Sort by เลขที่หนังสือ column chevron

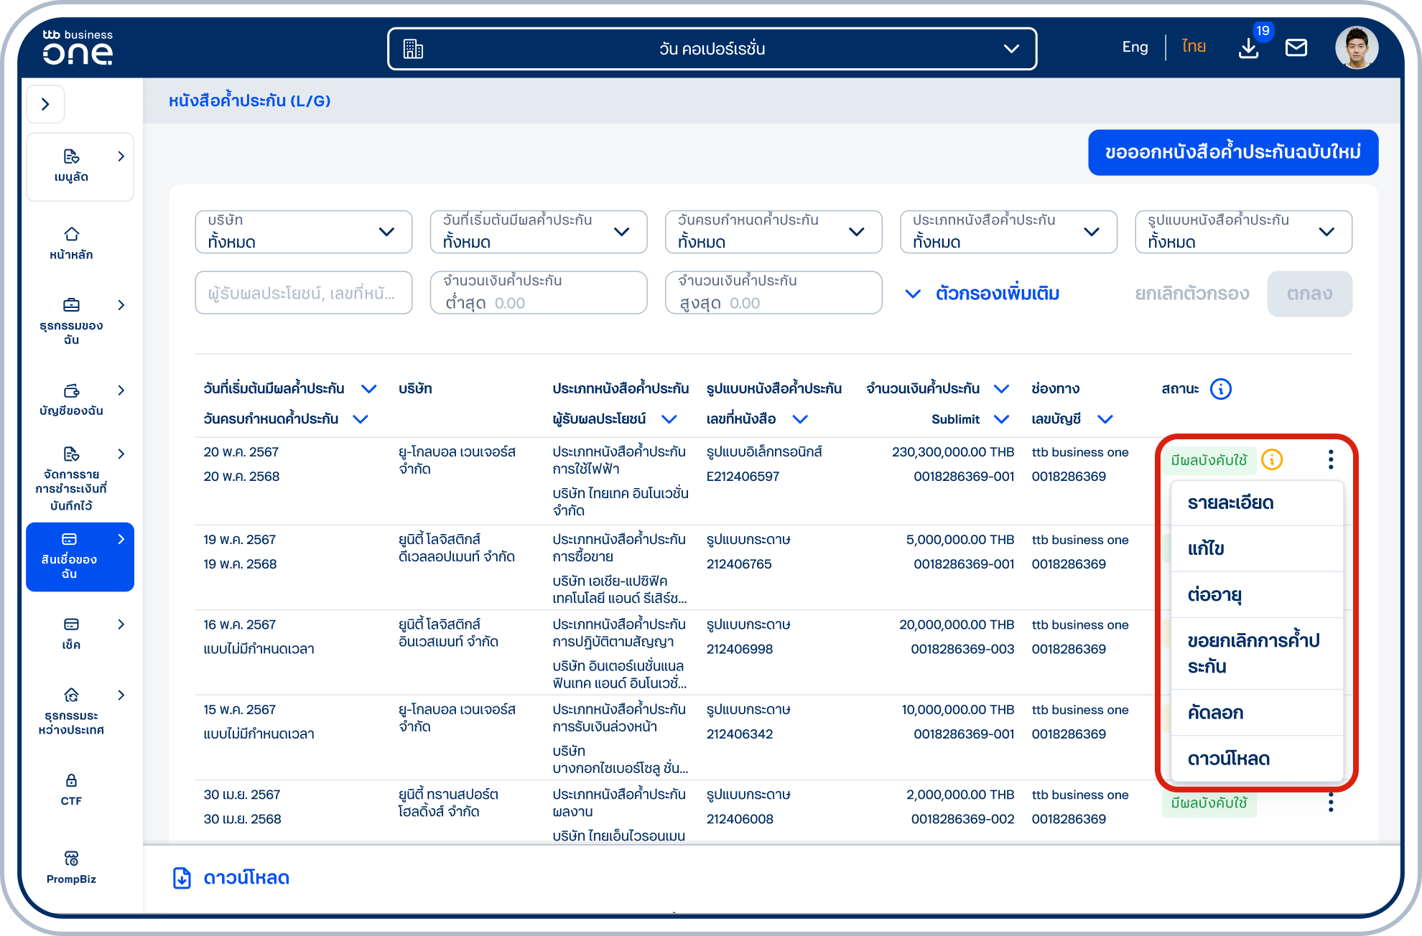tap(800, 419)
